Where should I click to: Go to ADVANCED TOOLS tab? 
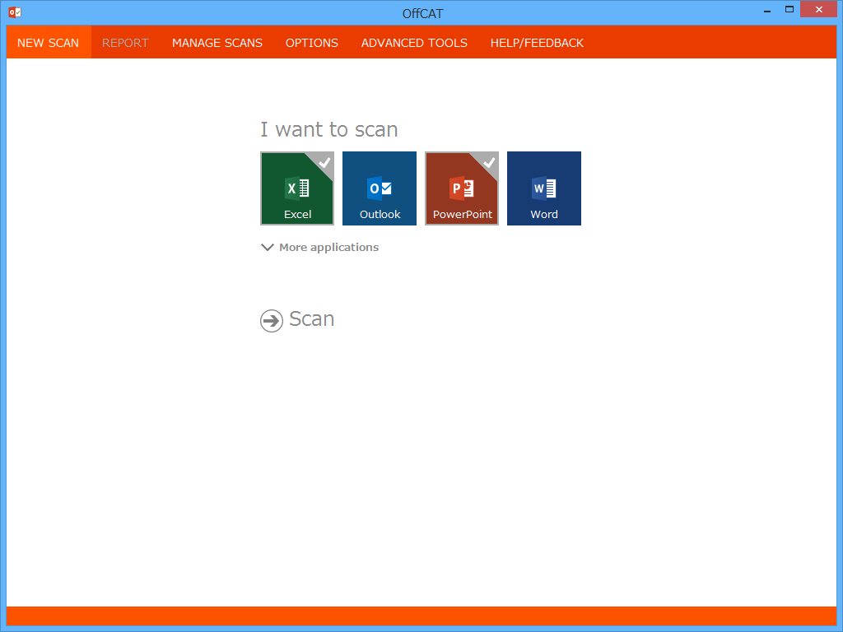pyautogui.click(x=415, y=43)
